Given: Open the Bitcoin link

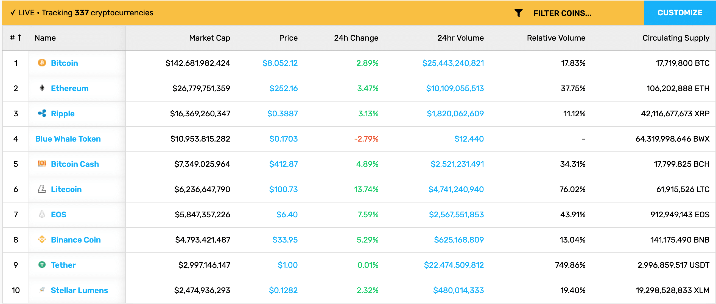Looking at the screenshot, I should point(65,63).
